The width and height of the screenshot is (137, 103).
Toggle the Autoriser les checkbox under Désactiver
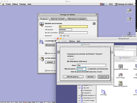click(x=46, y=53)
